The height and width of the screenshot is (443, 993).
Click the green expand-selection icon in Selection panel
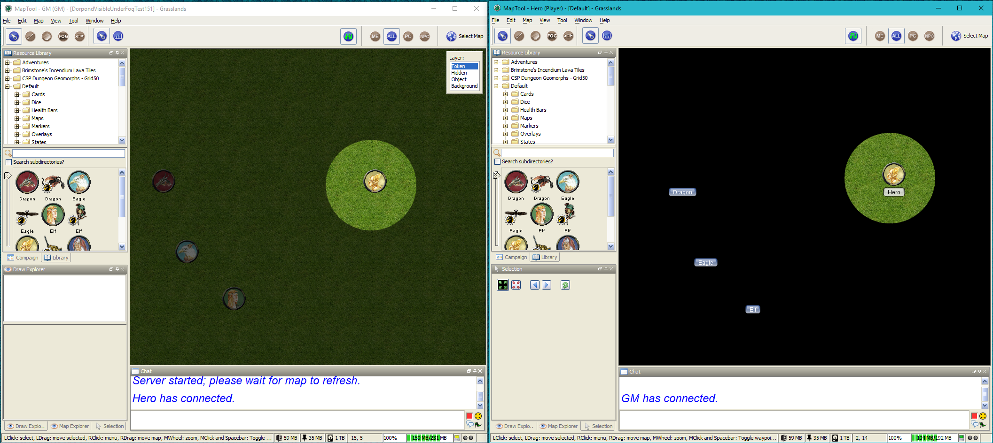pyautogui.click(x=503, y=285)
